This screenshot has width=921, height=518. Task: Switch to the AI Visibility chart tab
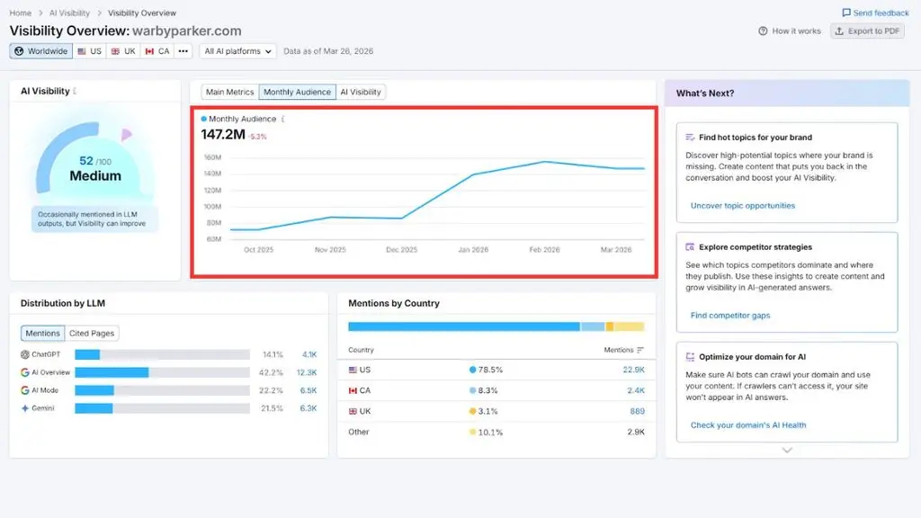click(361, 93)
